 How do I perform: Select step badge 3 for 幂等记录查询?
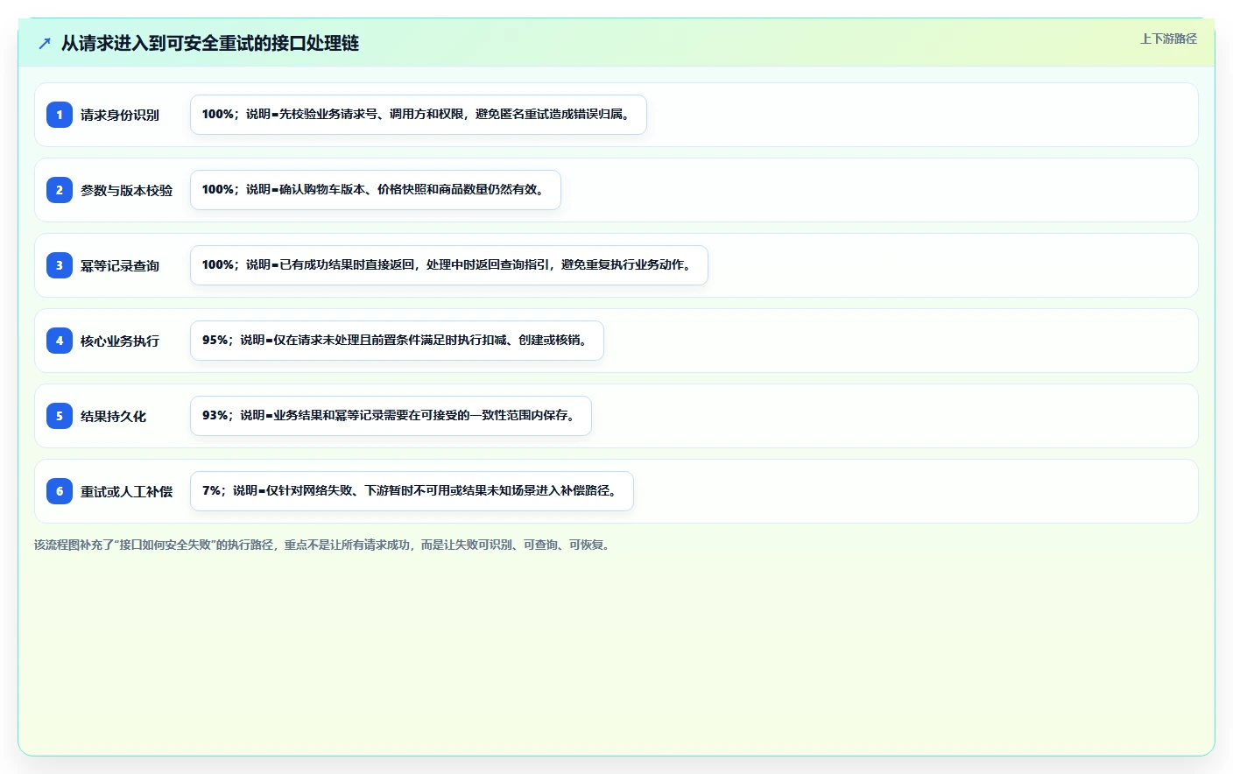coord(60,265)
